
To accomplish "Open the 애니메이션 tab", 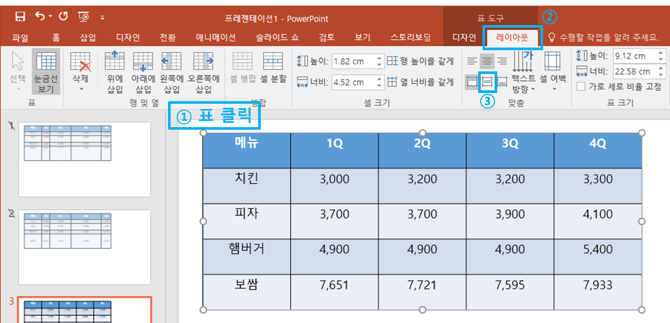I will pos(216,38).
